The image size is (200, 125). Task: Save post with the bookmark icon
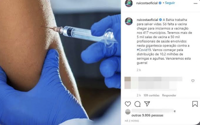click(195, 104)
